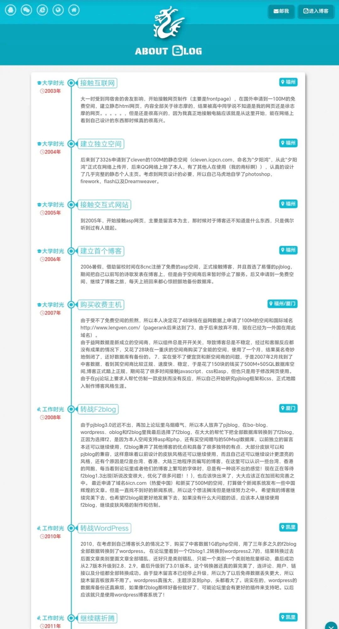Click the 2011年 year label

coord(51,626)
